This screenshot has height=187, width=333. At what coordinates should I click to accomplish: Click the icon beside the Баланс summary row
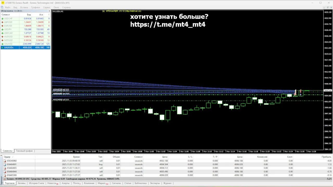coord(5,179)
